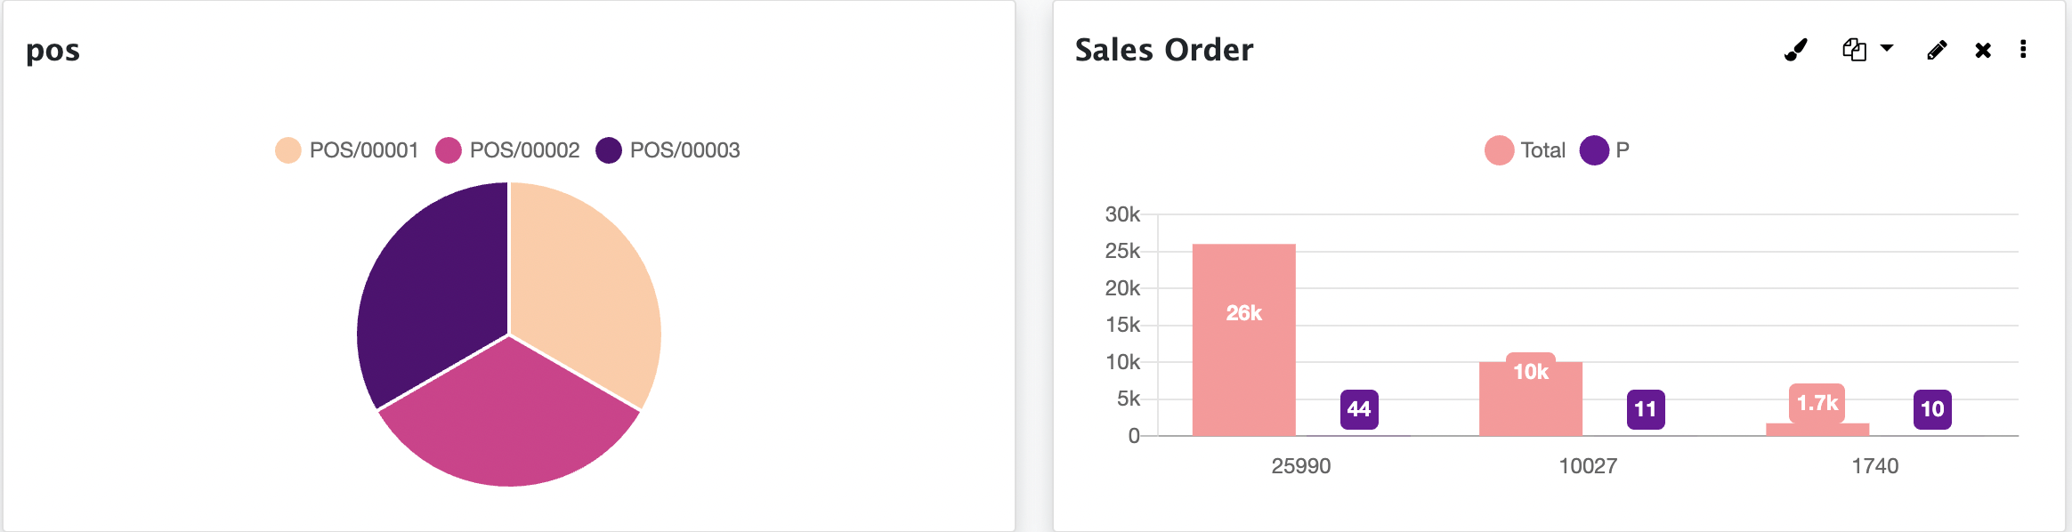
Task: Remove the Sales Order chart with X
Action: coord(1983,50)
